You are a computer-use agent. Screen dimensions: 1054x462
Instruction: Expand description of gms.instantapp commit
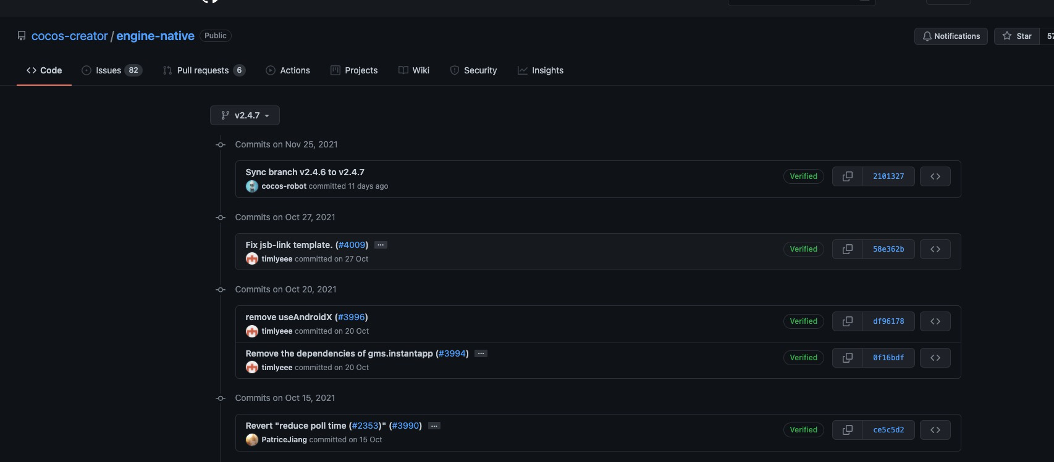481,353
